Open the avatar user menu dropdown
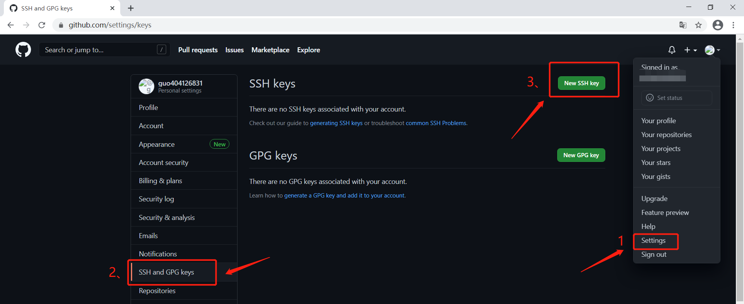 (x=712, y=50)
